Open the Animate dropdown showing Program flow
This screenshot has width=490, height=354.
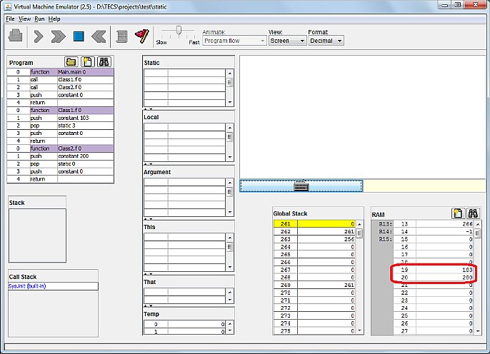(x=234, y=41)
